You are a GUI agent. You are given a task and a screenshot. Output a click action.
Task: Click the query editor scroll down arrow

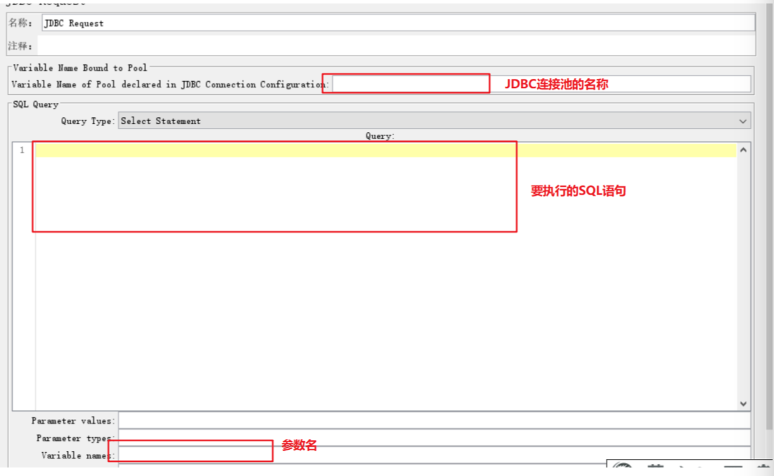(743, 404)
